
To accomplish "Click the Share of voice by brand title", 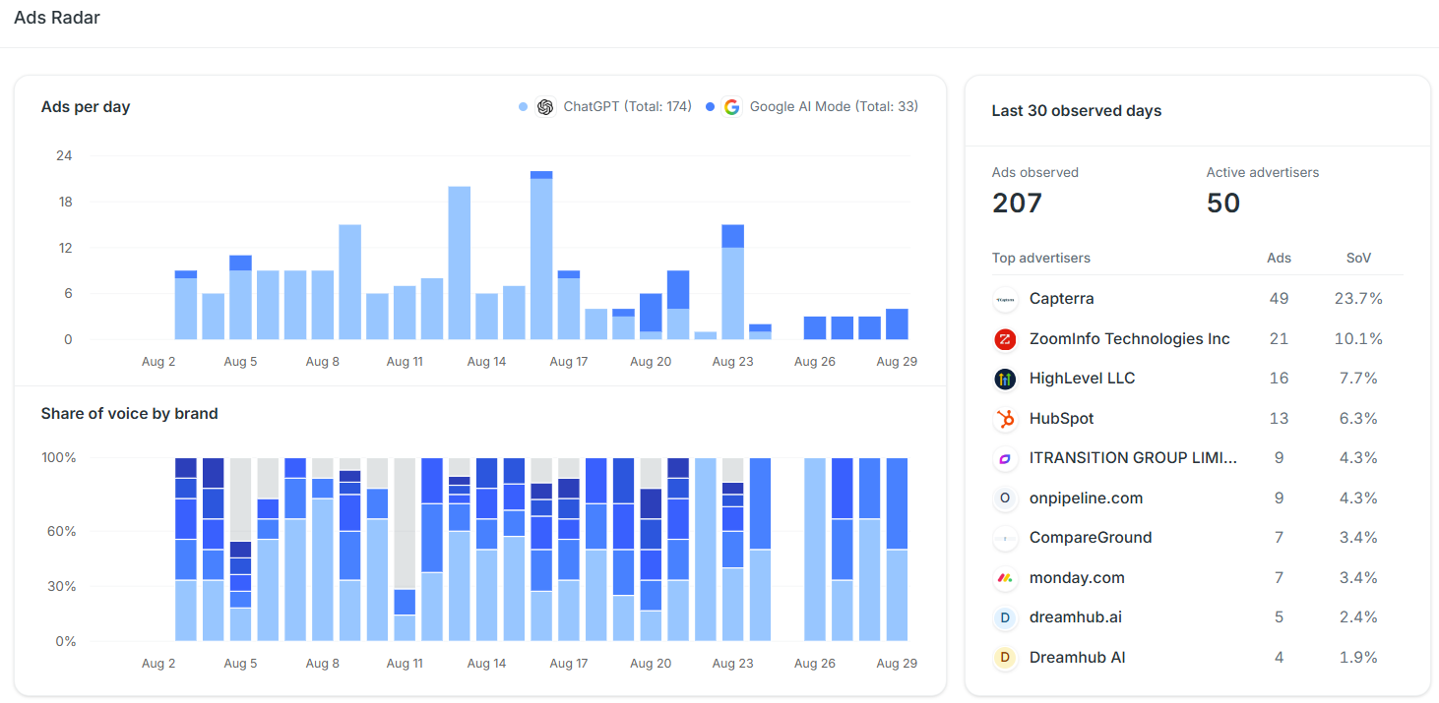I will point(129,414).
